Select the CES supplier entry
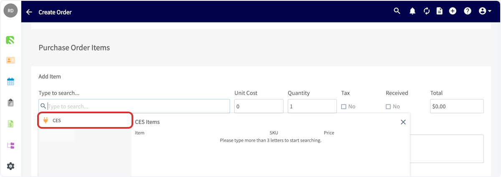 (x=86, y=120)
